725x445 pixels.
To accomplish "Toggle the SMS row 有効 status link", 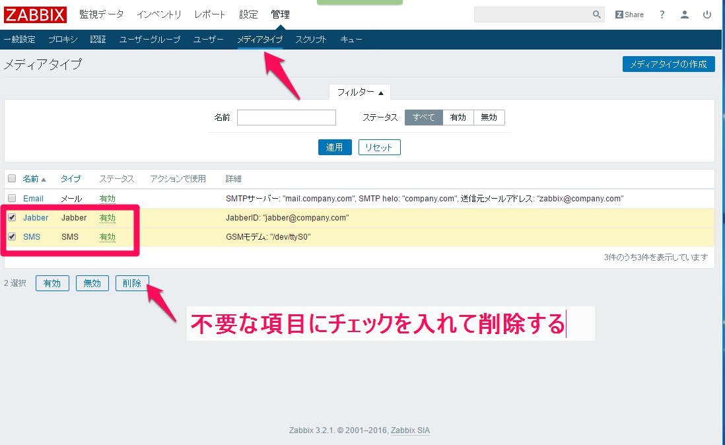I will click(x=107, y=236).
